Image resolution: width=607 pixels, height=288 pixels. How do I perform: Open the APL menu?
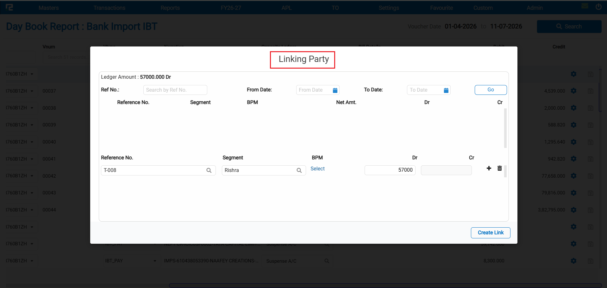coord(286,8)
